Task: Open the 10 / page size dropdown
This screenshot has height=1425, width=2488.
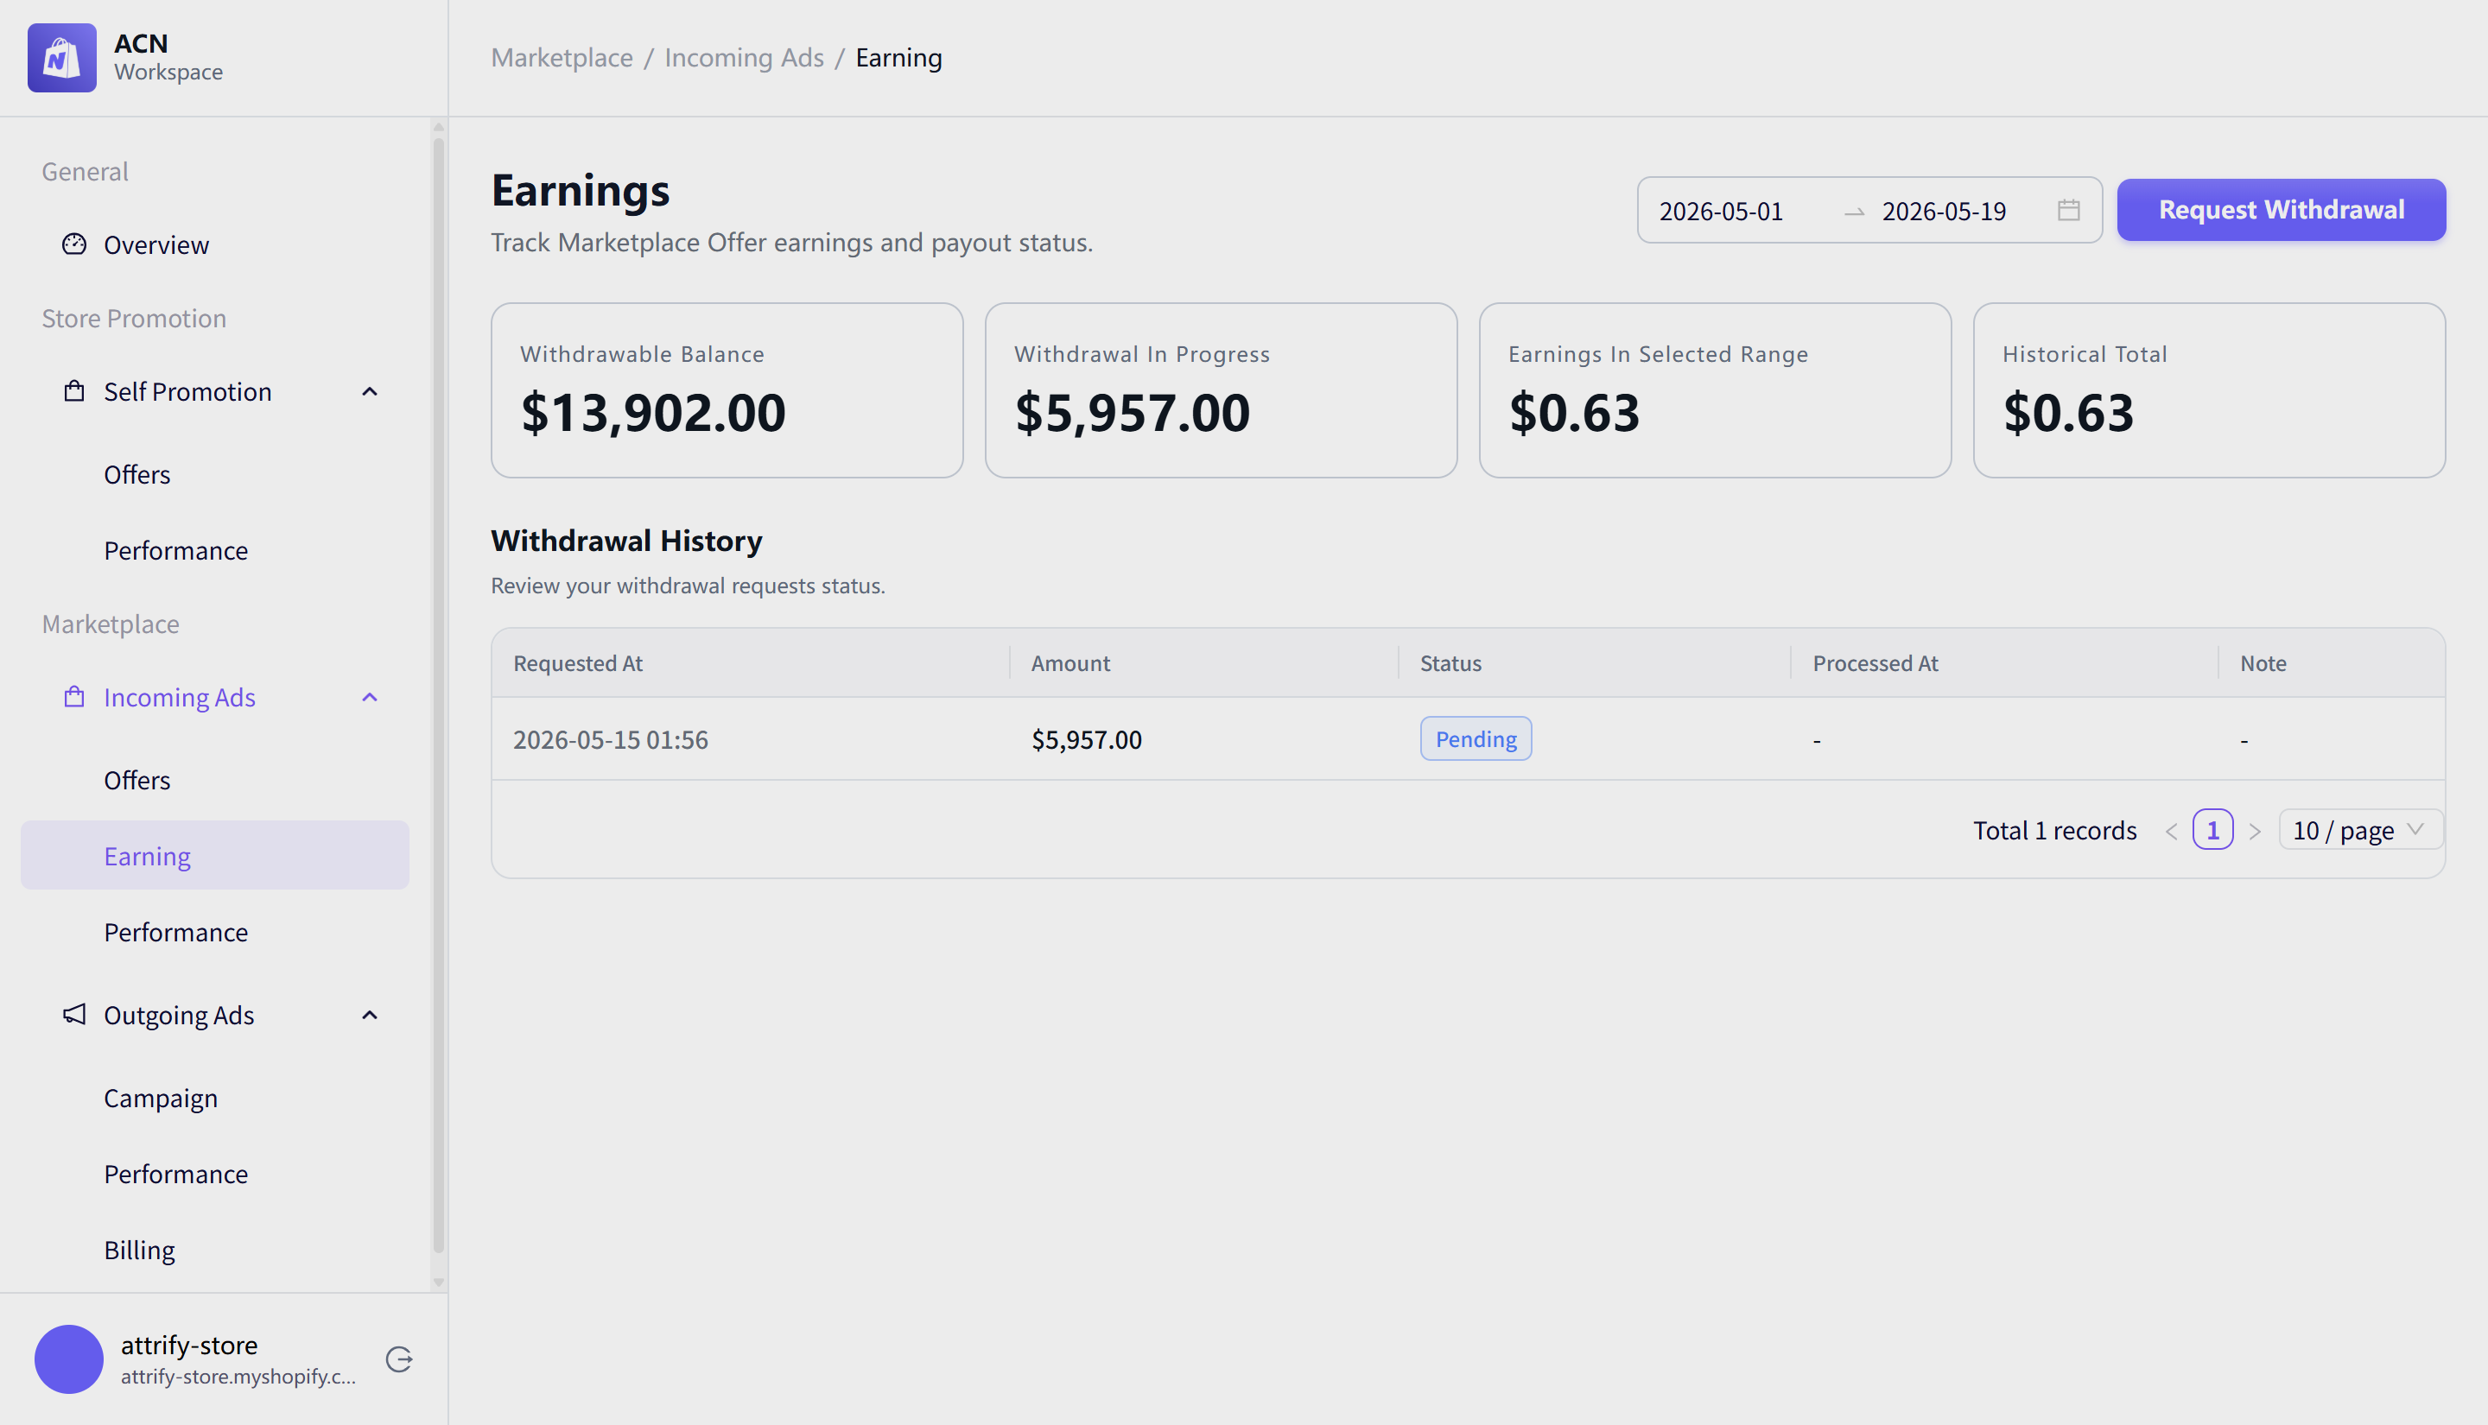Action: [x=2360, y=830]
